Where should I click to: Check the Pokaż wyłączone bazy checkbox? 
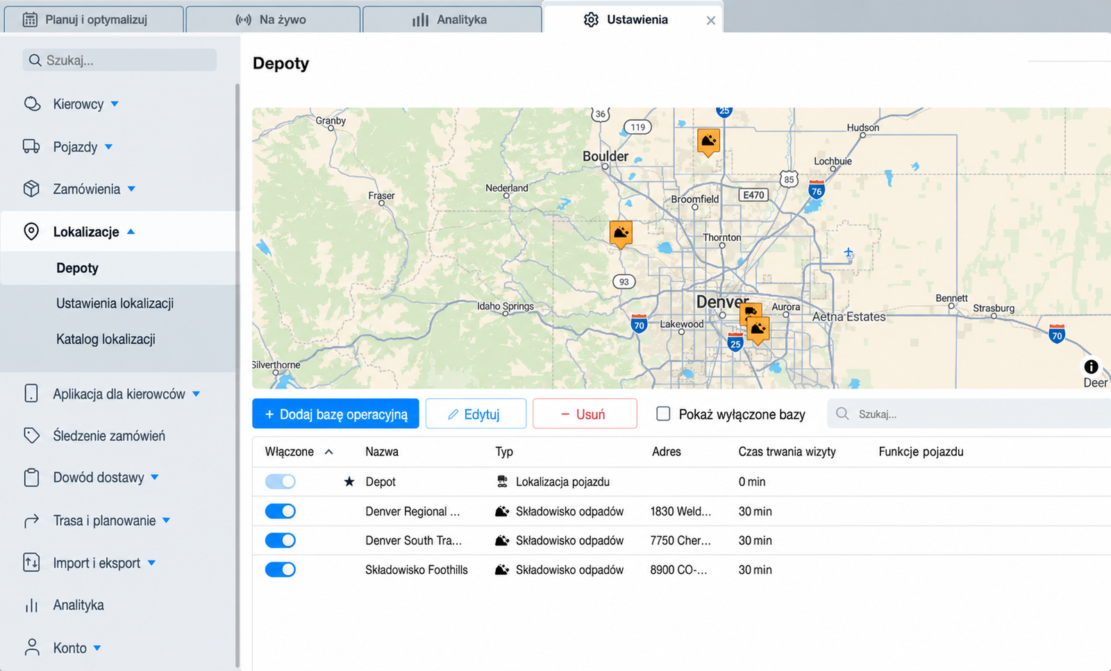(x=663, y=414)
